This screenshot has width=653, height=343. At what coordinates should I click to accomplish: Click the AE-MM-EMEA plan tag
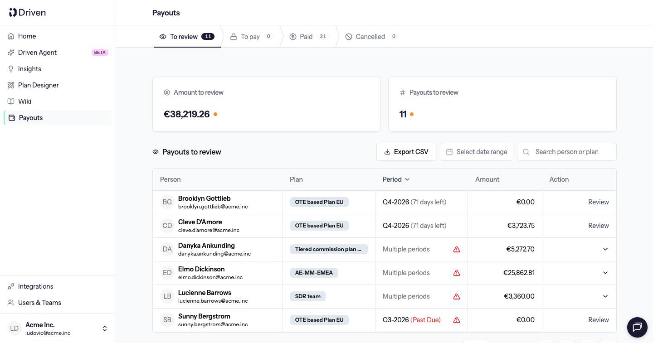point(314,273)
